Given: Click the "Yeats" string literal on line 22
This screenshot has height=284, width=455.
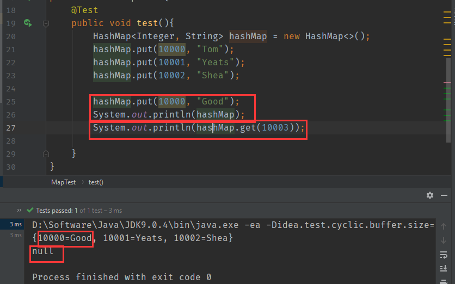Looking at the screenshot, I should coord(216,63).
